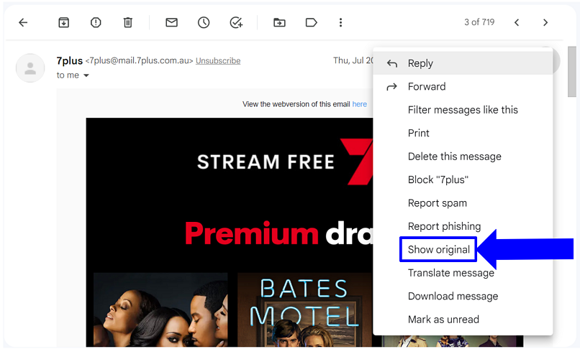Select Translate message

[x=463, y=273]
